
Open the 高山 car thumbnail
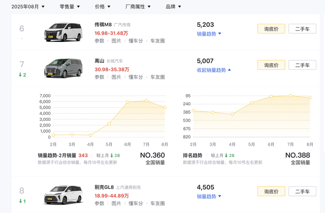[63, 68]
